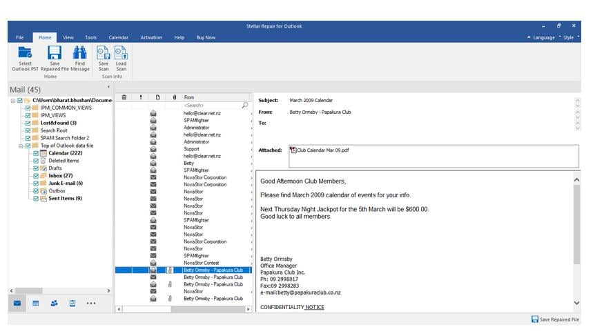This screenshot has width=604, height=336.
Task: Toggle the Junk E-mail (6) checkbox
Action: click(x=35, y=184)
